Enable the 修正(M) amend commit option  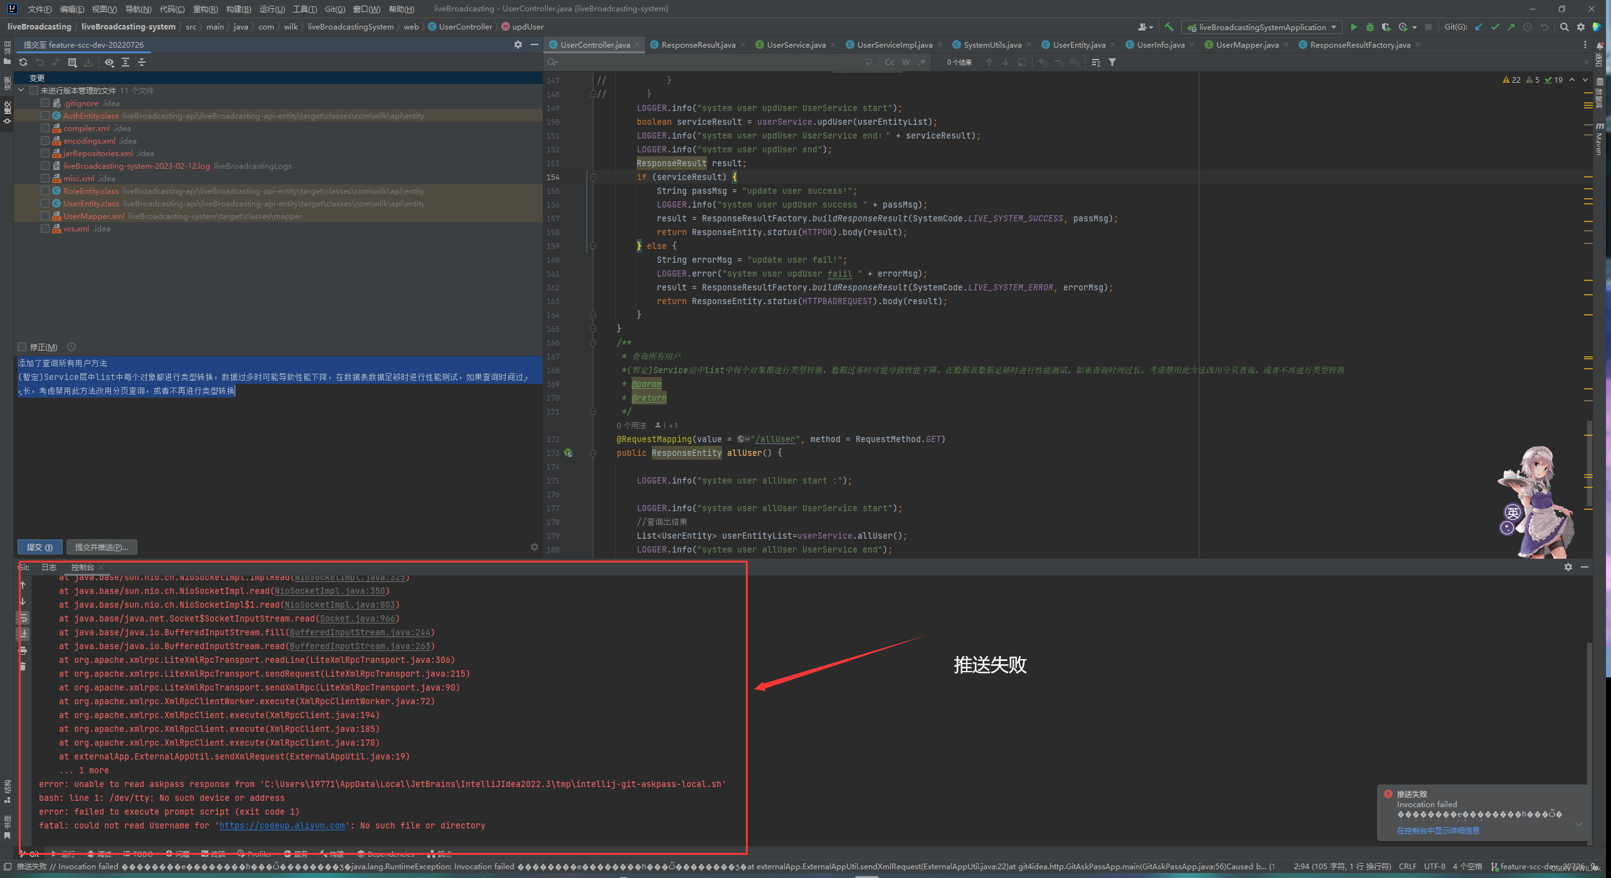(22, 347)
